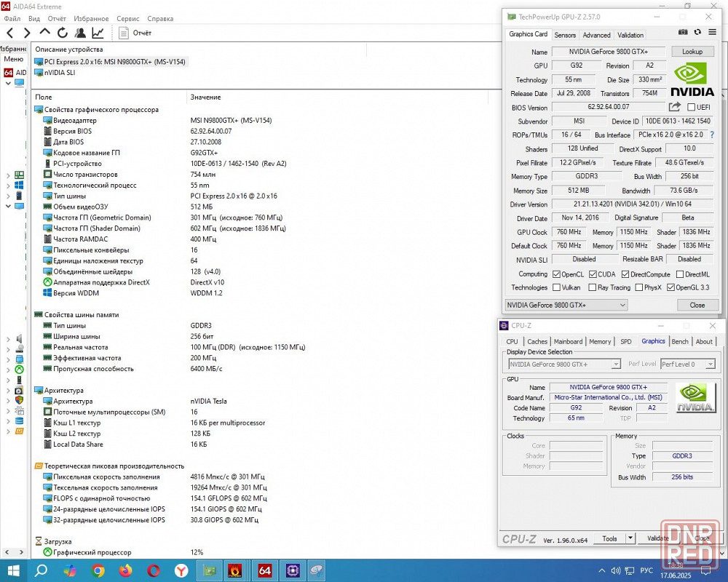
Task: Open the GPU selection dropdown in GPU-Z
Action: [x=566, y=305]
